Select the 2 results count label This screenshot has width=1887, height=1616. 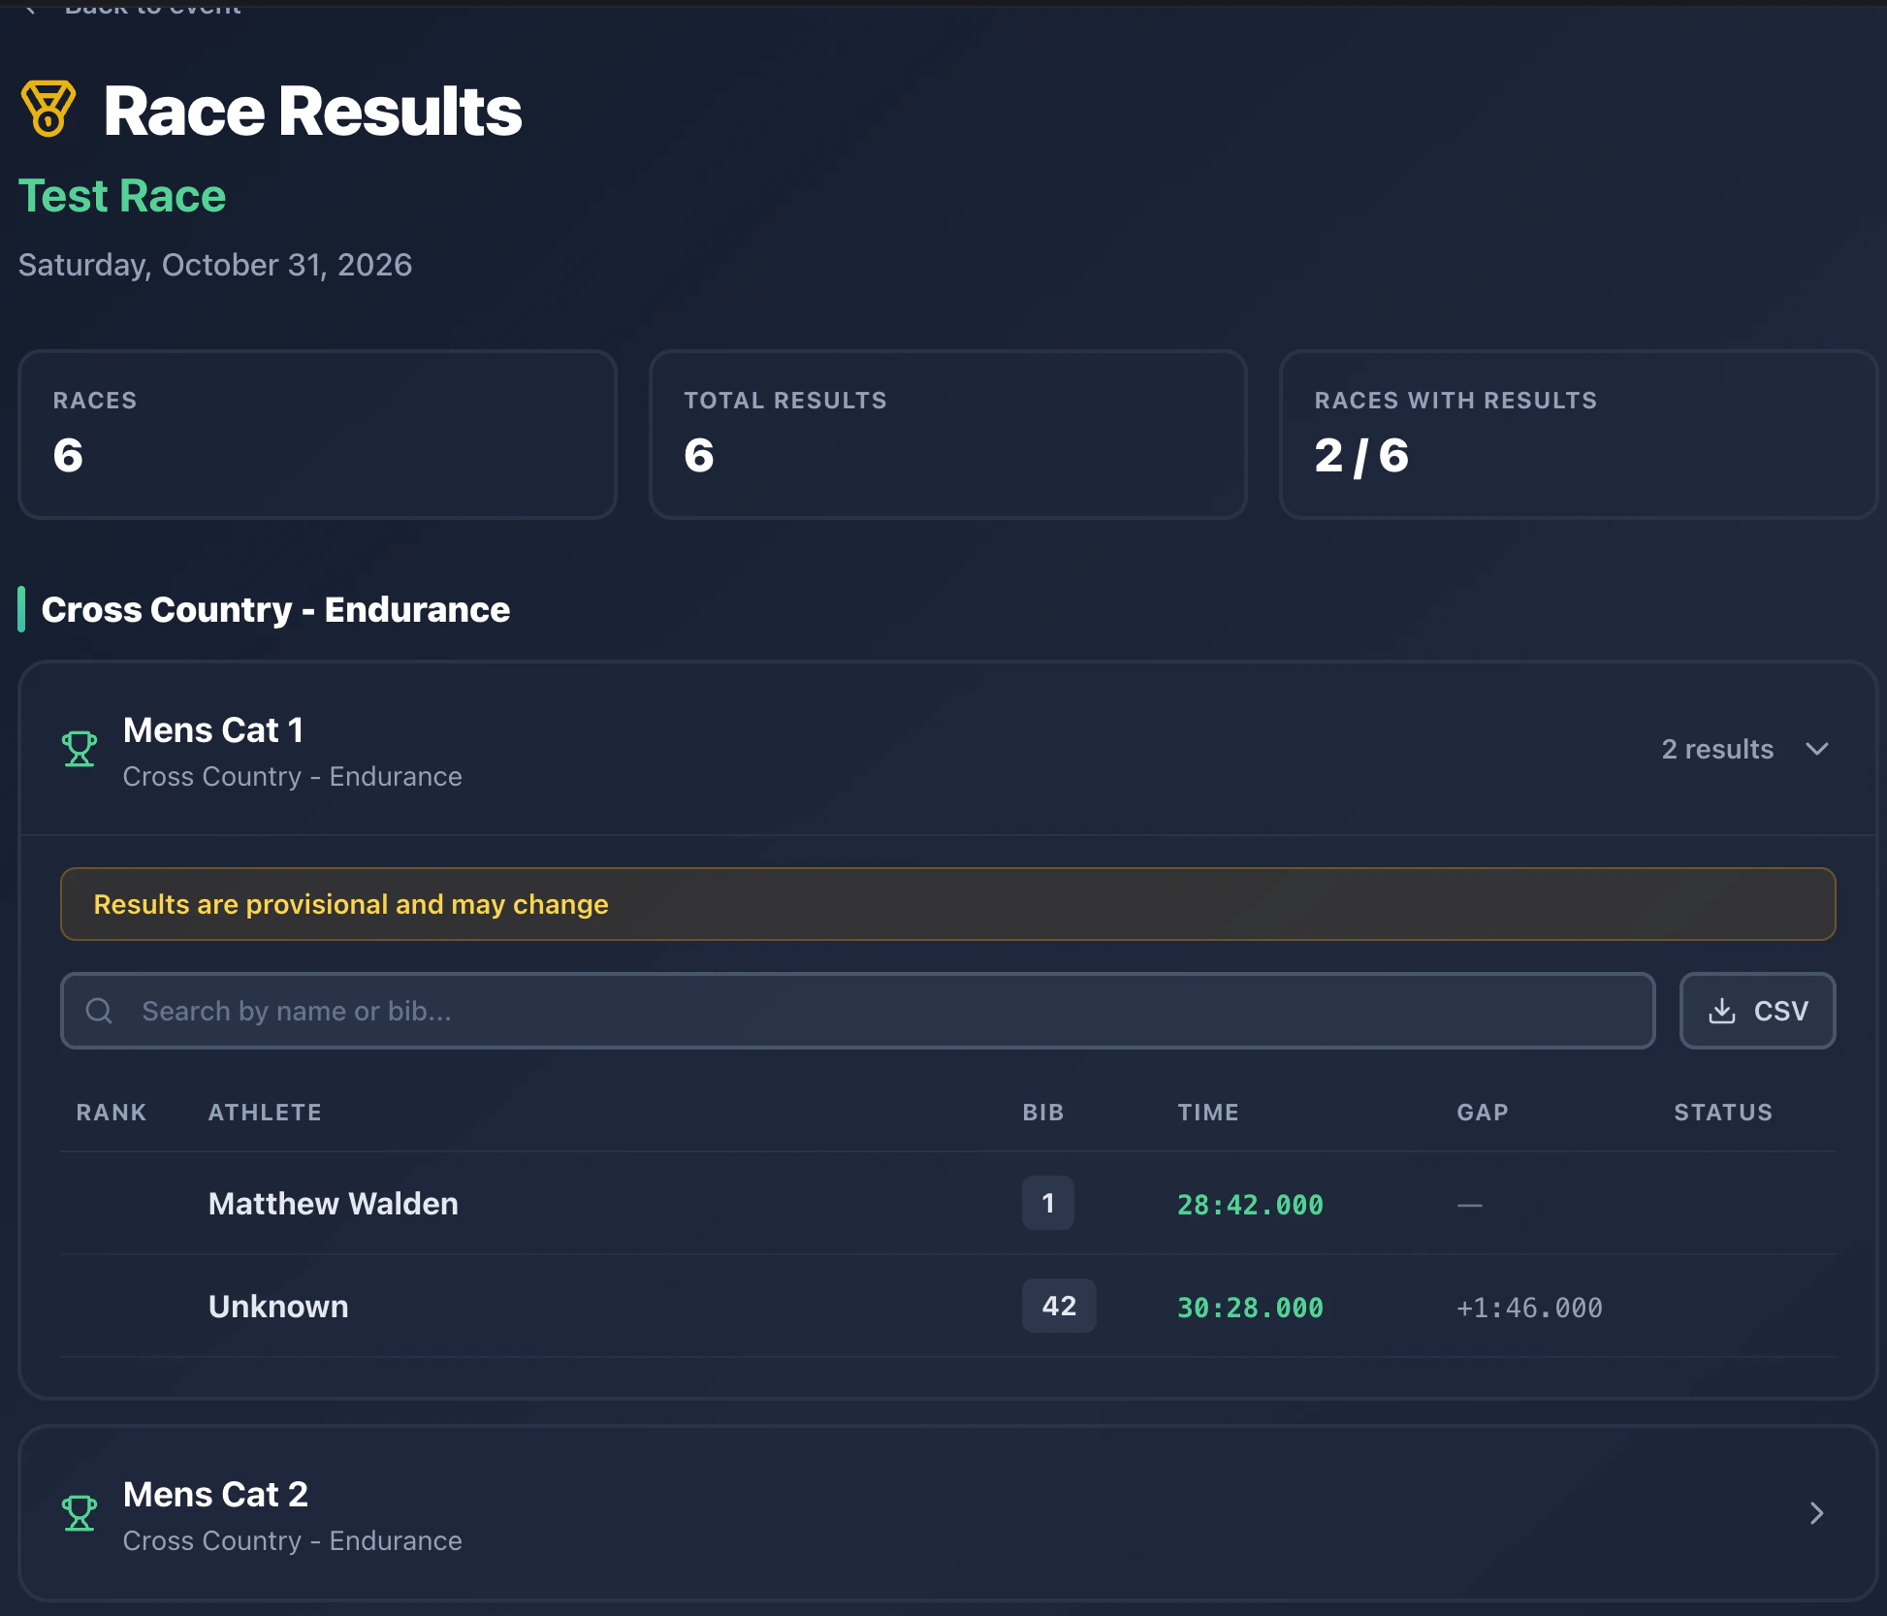[1717, 749]
